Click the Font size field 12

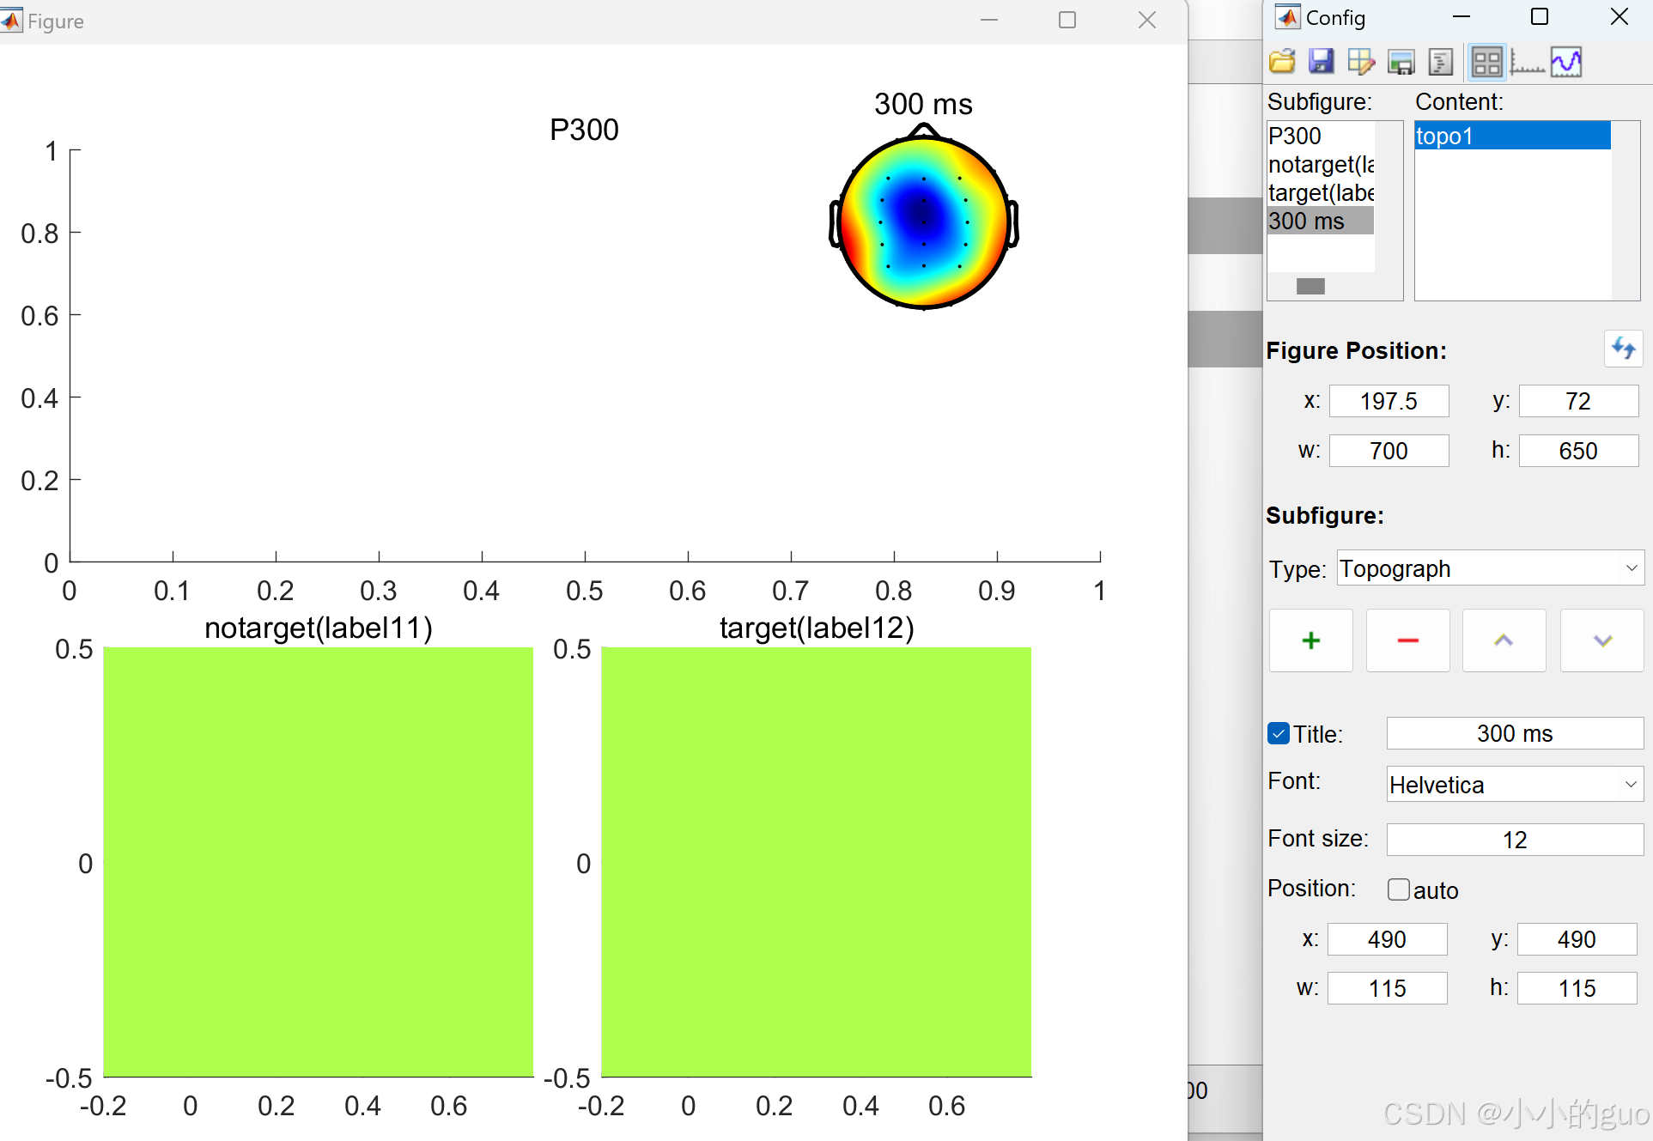[1515, 840]
